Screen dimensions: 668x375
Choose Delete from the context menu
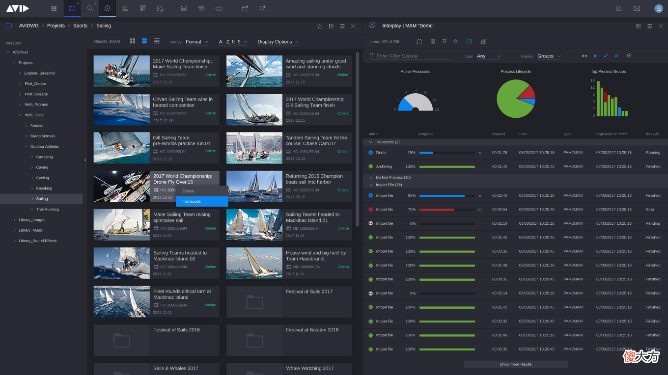(202, 191)
